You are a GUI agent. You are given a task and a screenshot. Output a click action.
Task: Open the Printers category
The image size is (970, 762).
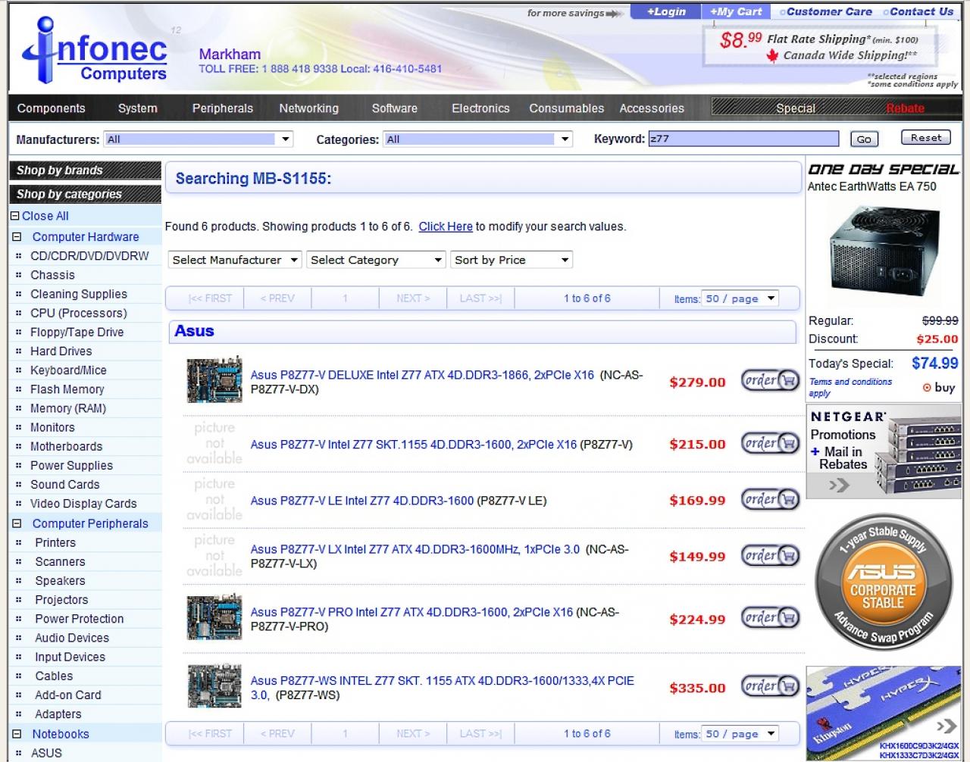(x=55, y=542)
